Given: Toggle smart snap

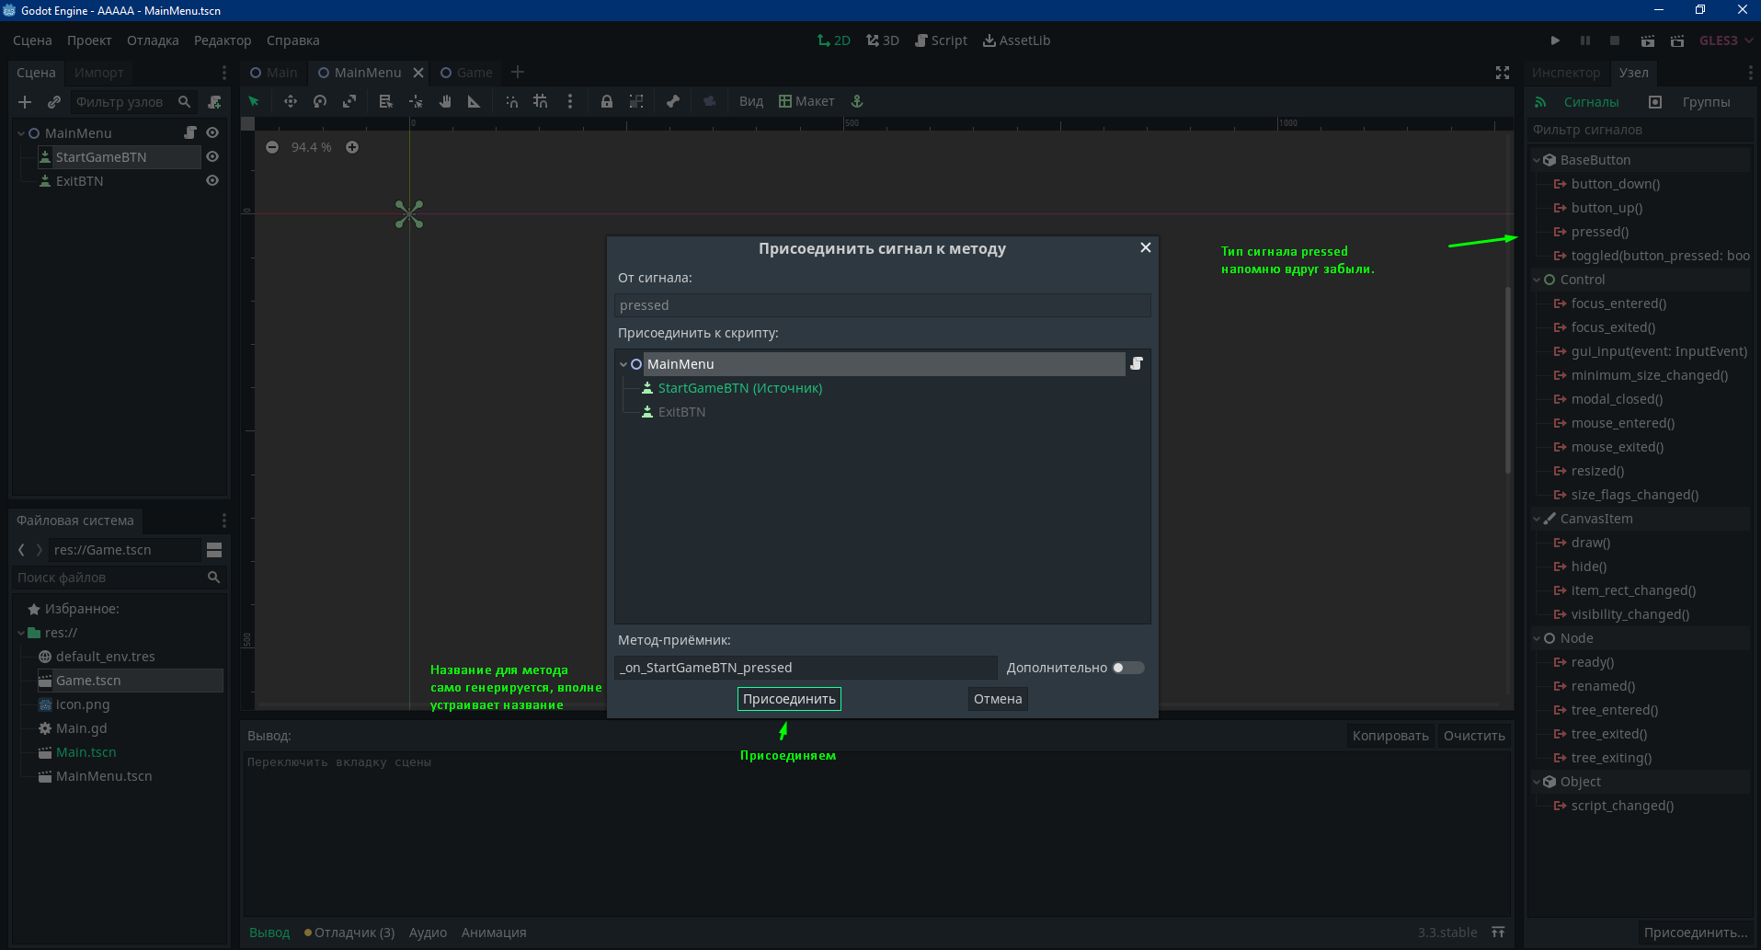Looking at the screenshot, I should 511,101.
